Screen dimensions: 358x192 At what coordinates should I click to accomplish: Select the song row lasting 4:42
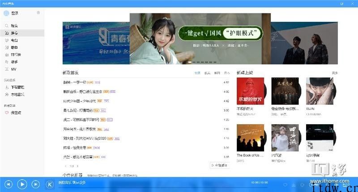pos(146,101)
